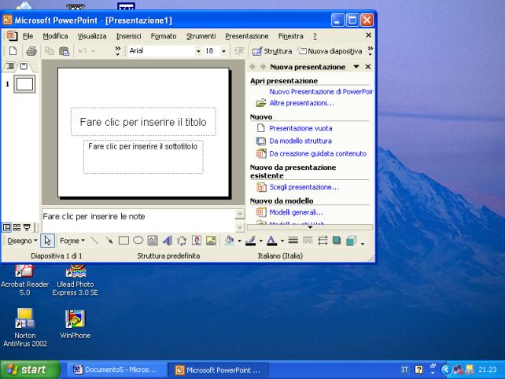Insert WordArt from drawing toolbar
This screenshot has height=379, width=505.
(167, 241)
